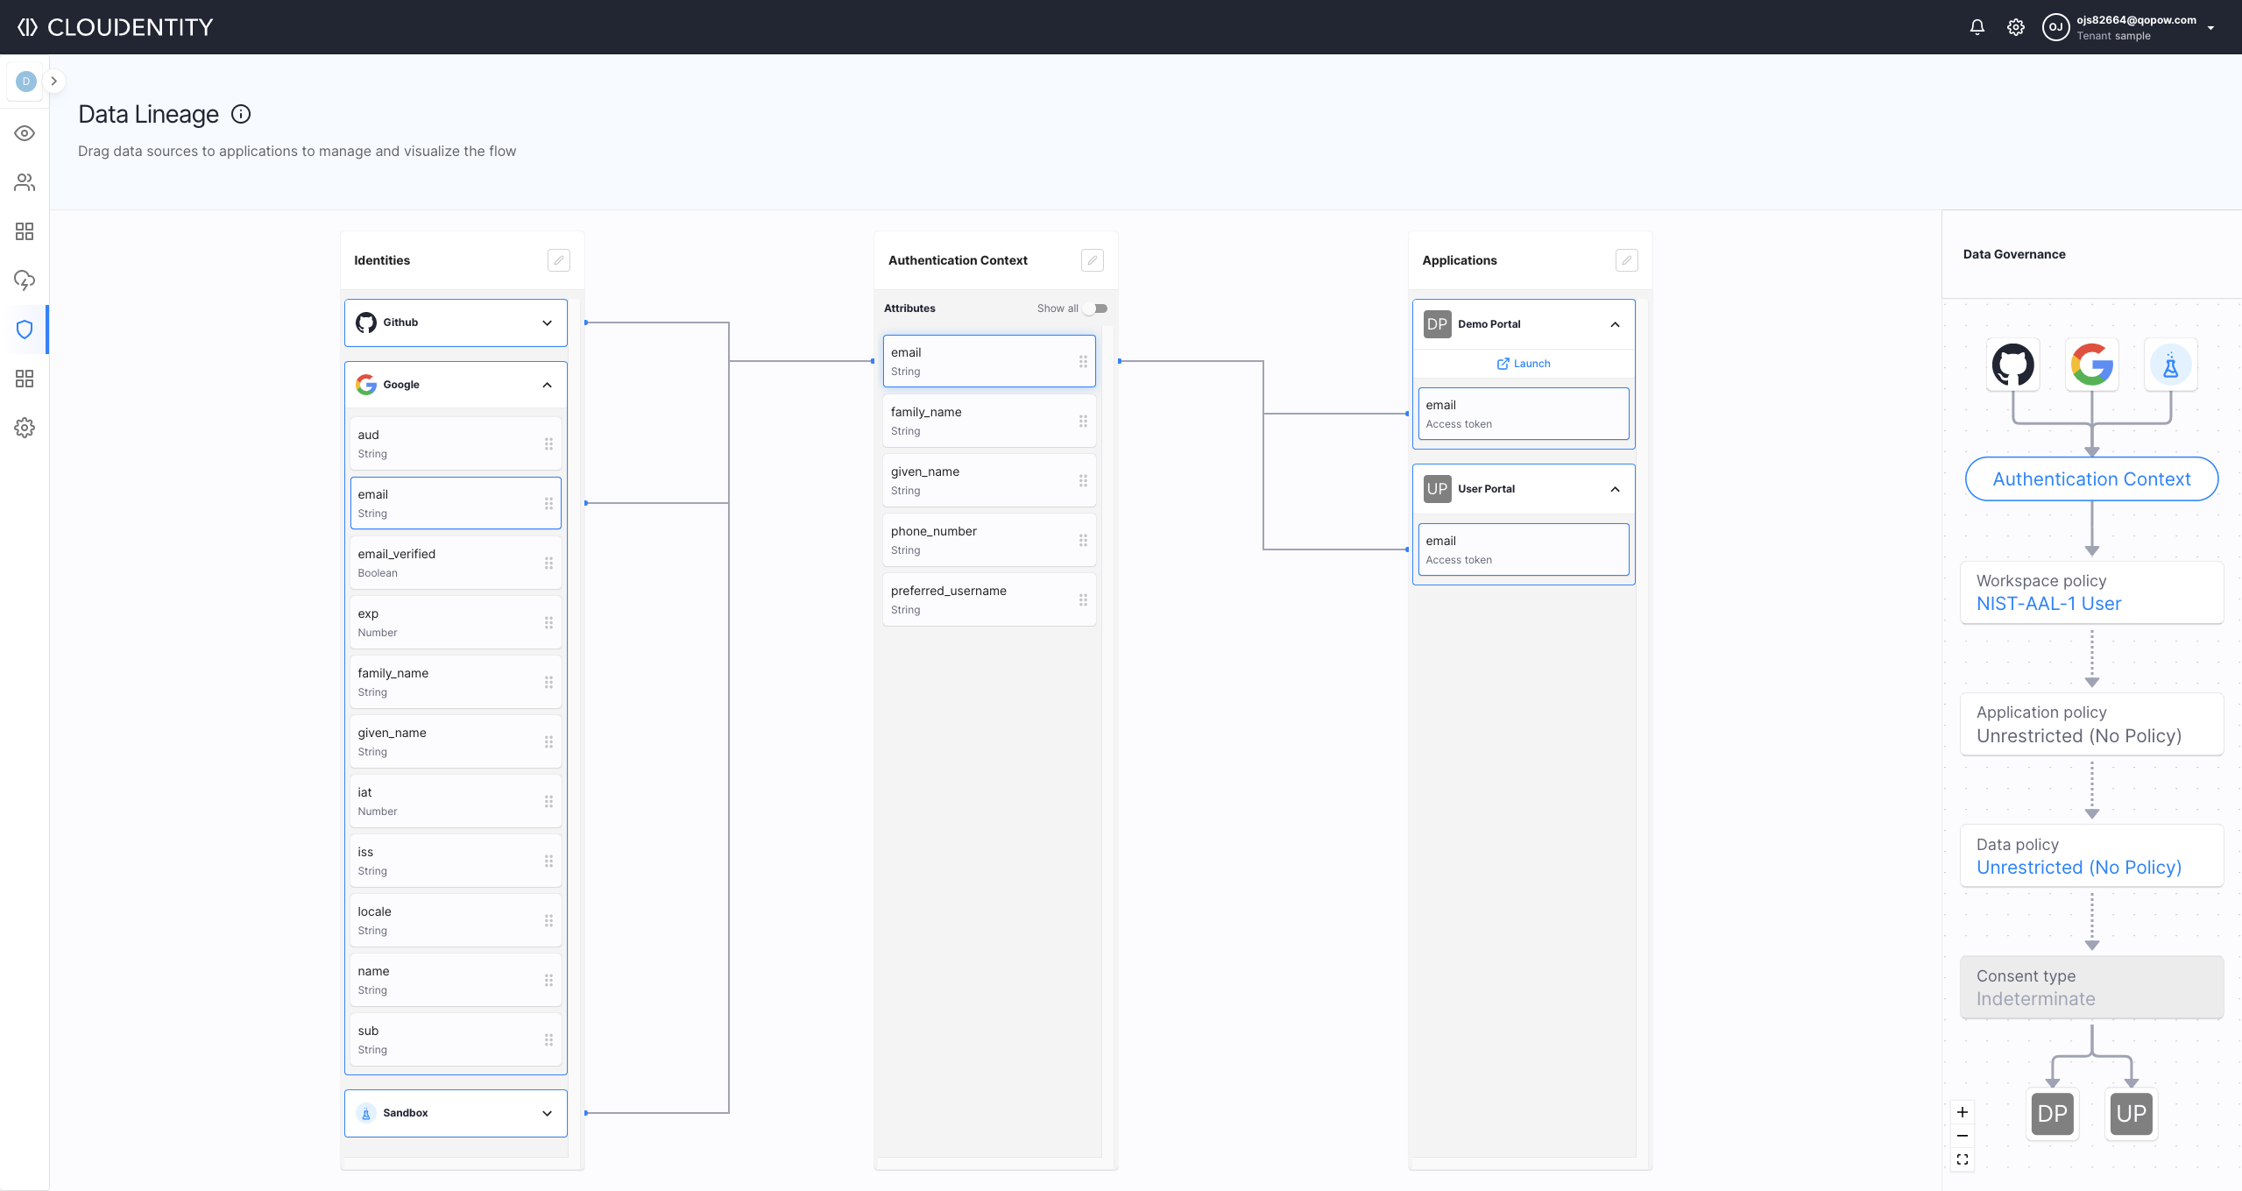Open the account dropdown arrow
The image size is (2242, 1191).
tap(2210, 28)
